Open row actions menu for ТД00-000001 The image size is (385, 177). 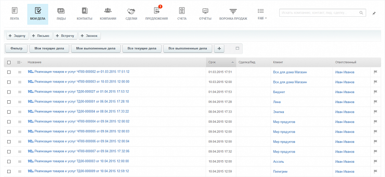pos(20,102)
